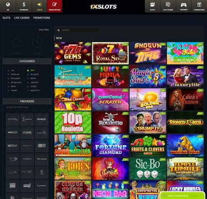
Task: Select the Jackpot category filter
Action: pos(33,83)
